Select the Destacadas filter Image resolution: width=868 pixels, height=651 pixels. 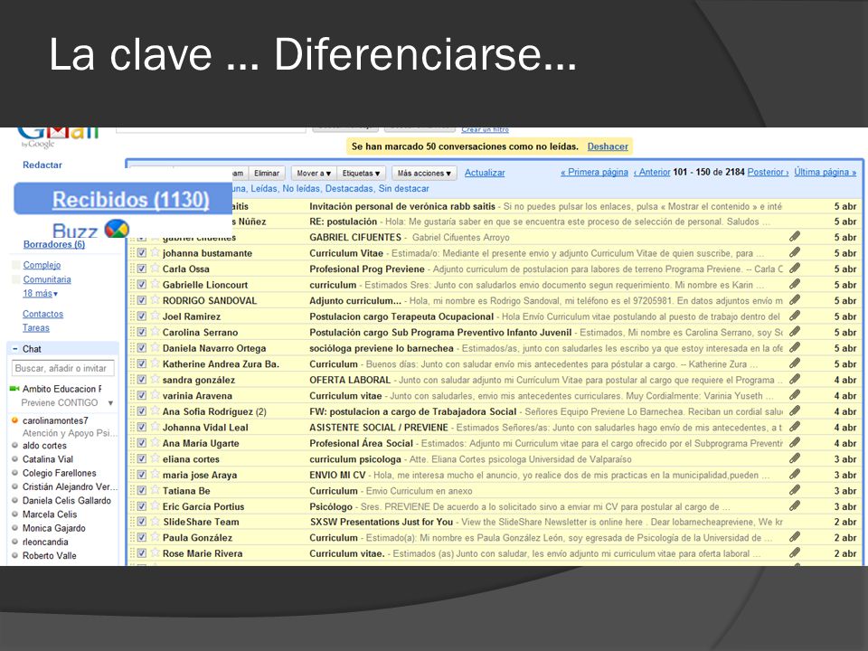coord(349,189)
